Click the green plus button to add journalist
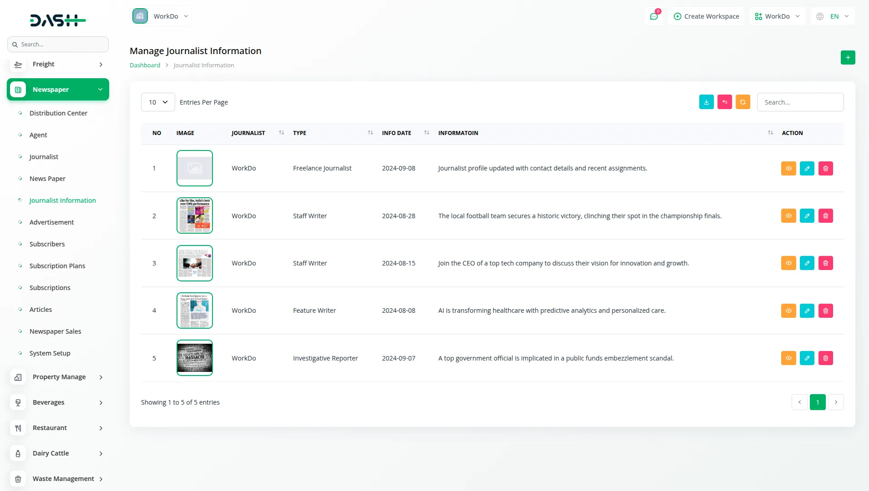Image resolution: width=869 pixels, height=491 pixels. tap(848, 57)
